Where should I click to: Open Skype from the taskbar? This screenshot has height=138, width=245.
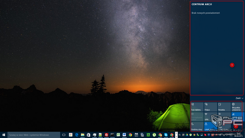point(166,135)
